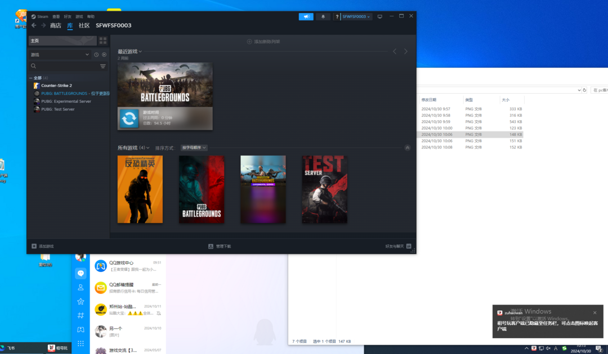Show recently played games clock filter

[x=96, y=55]
